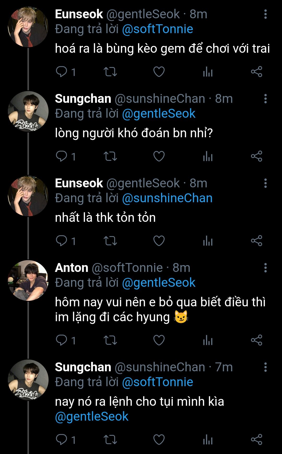Retweet Sungchan's "lòng người khó đoán" tweet
Image resolution: width=282 pixels, height=454 pixels.
110,156
